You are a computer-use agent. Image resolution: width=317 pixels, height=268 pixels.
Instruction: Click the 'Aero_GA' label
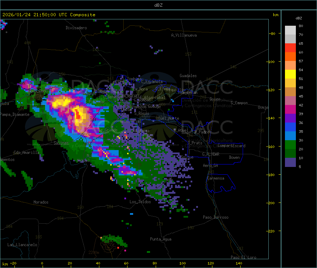(x=211, y=166)
